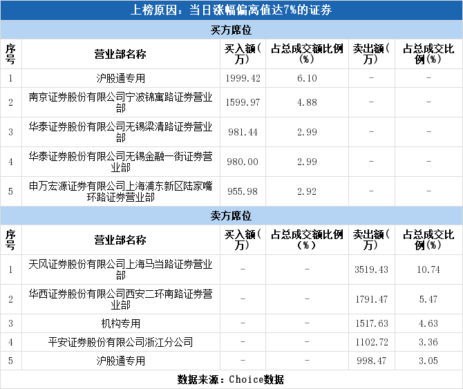This screenshot has height=389, width=463.
Task: Click percentage value 6.10
Action: click(307, 78)
